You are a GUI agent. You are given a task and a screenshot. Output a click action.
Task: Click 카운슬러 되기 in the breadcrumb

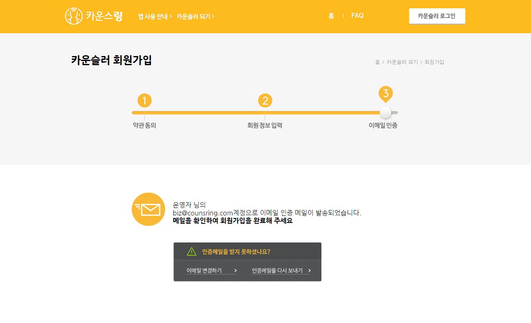[402, 62]
